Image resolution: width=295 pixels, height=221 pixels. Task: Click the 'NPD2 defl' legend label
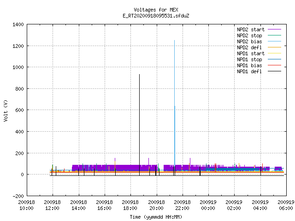[x=249, y=47]
